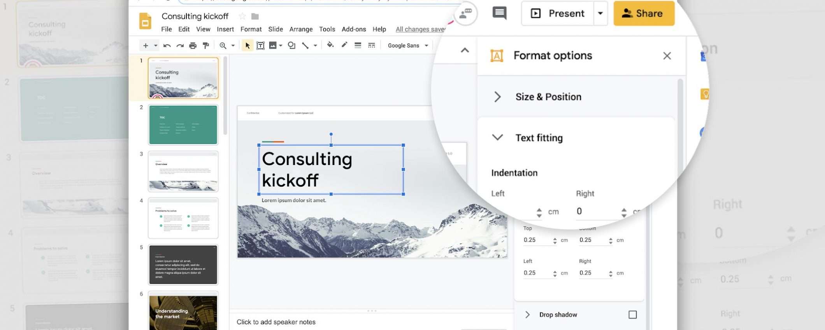Click the All changes saved link
The height and width of the screenshot is (330, 825).
click(421, 29)
